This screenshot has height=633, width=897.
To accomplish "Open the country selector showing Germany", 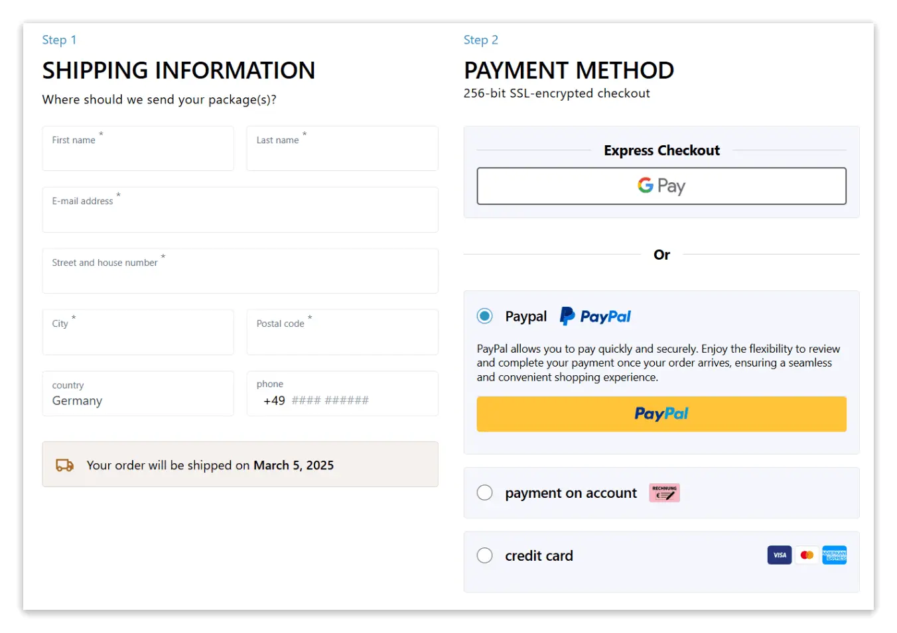I will (137, 394).
